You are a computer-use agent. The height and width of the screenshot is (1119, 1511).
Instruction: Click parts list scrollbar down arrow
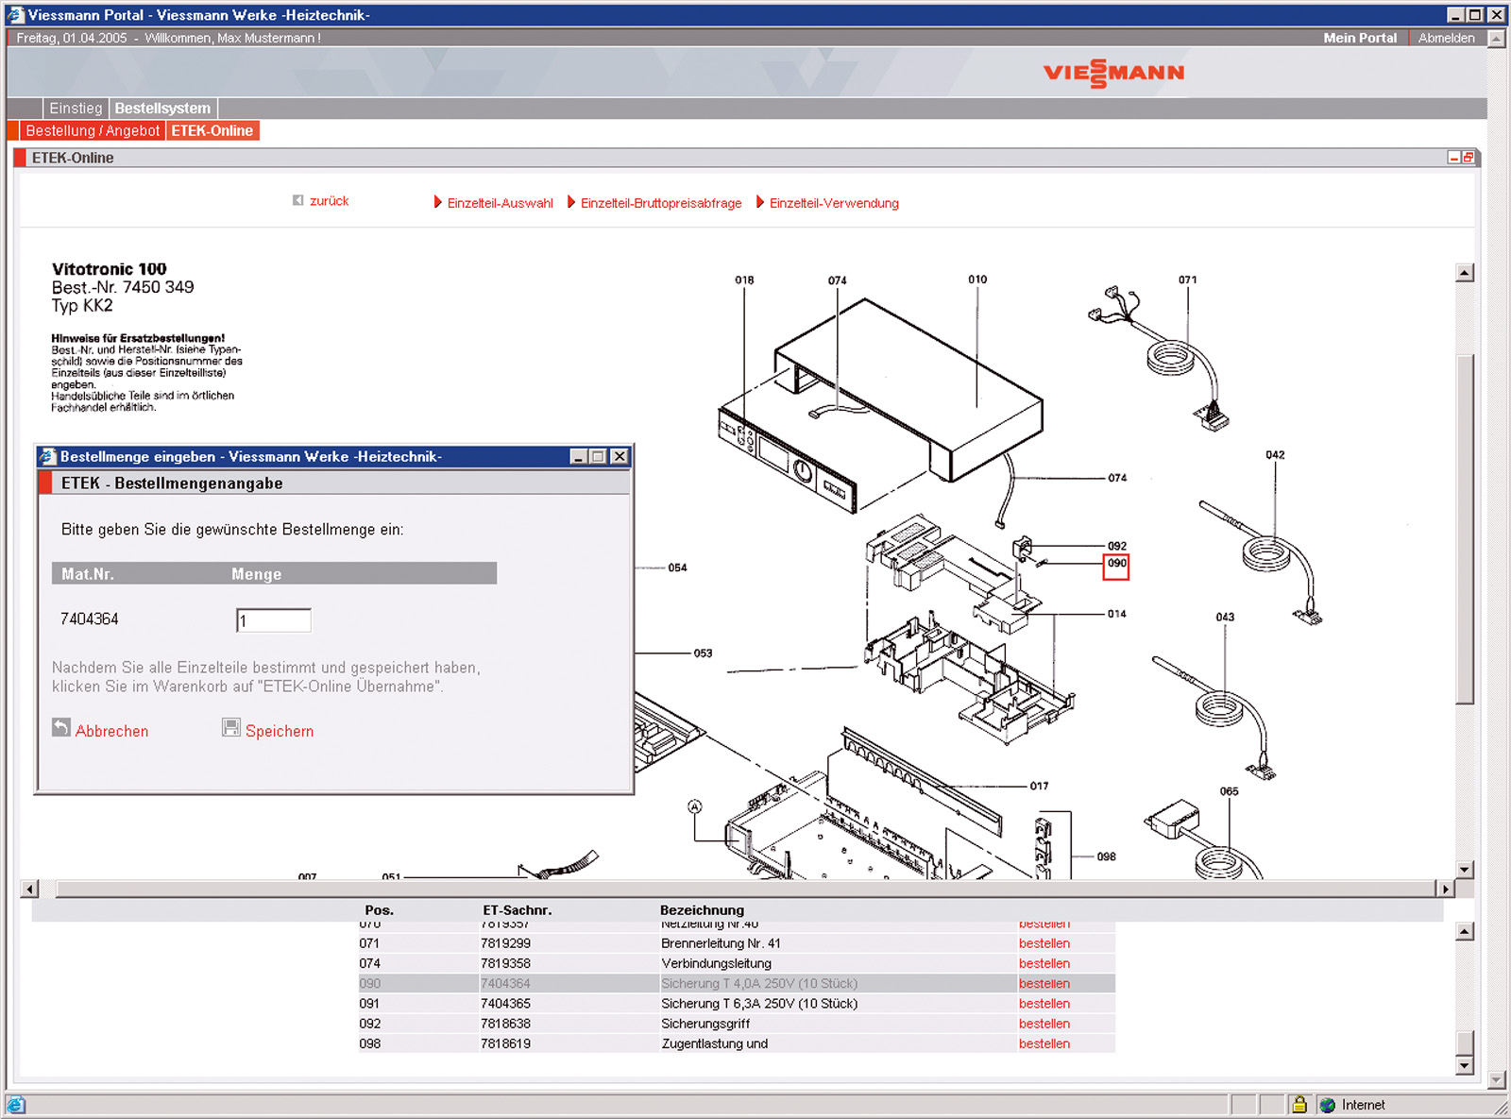[1465, 1066]
